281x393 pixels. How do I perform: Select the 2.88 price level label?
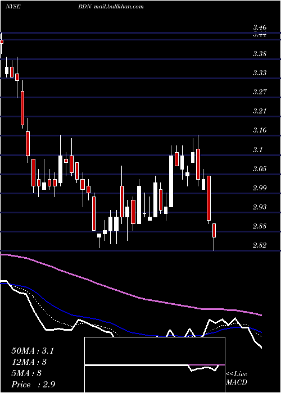[x=260, y=226]
